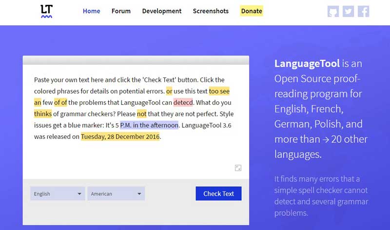
Task: Click the highlighted word 'thinks'
Action: click(43, 114)
